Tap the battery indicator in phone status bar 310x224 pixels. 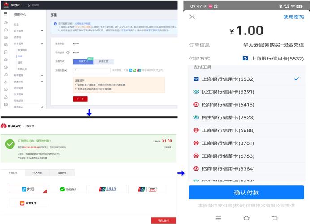pos(299,6)
